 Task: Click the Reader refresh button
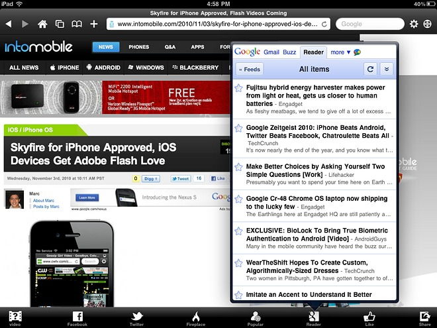click(x=371, y=69)
